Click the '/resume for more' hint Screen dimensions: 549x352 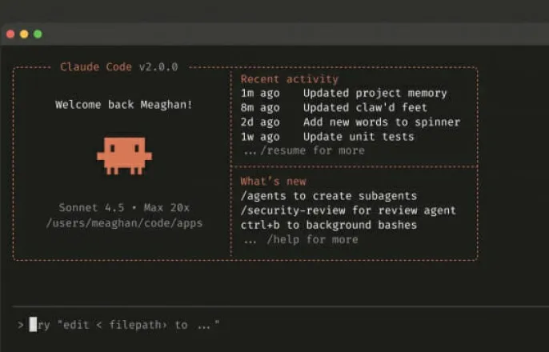(x=304, y=151)
